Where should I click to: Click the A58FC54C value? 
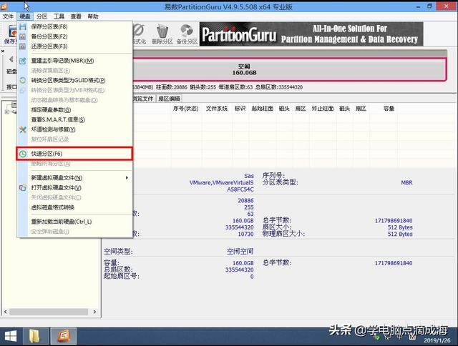coord(240,189)
